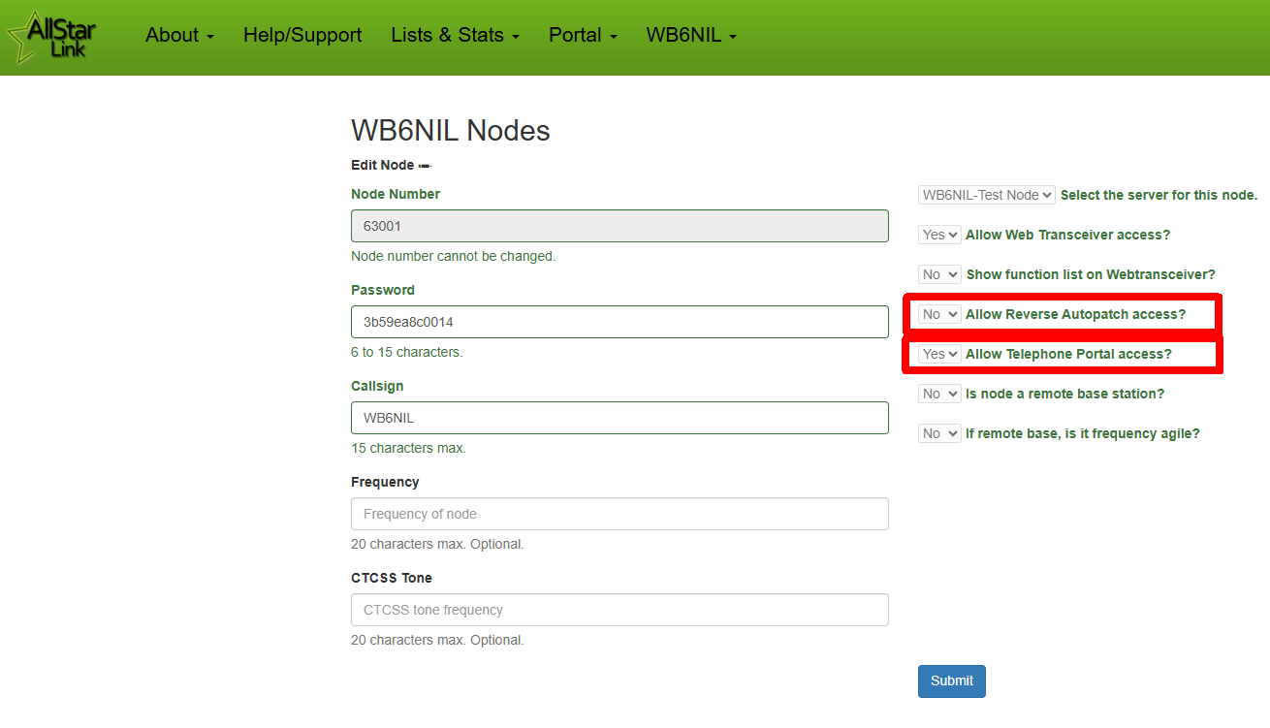This screenshot has width=1270, height=728.
Task: Click the Node Number field
Action: (x=619, y=226)
